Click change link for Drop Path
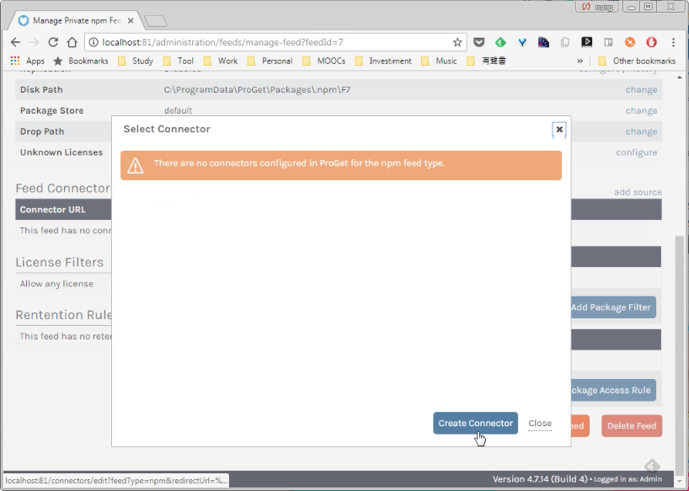This screenshot has width=689, height=491. point(641,131)
